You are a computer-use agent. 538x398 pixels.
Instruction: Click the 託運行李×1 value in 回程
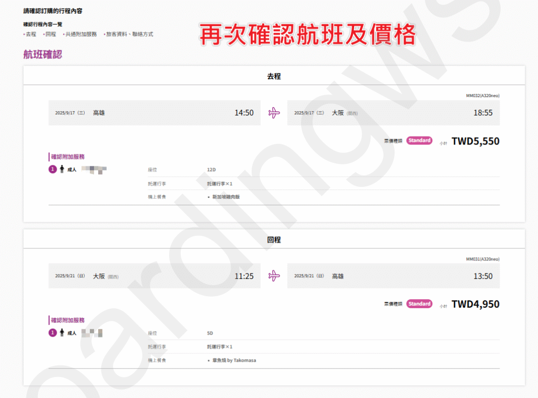coord(220,347)
